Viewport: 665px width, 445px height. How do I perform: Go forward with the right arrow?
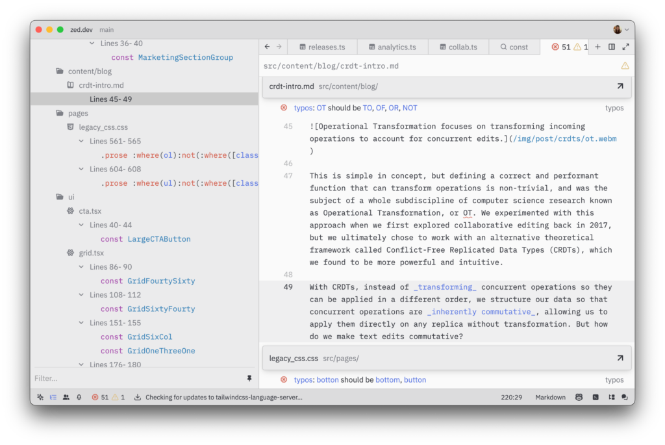pyautogui.click(x=279, y=47)
